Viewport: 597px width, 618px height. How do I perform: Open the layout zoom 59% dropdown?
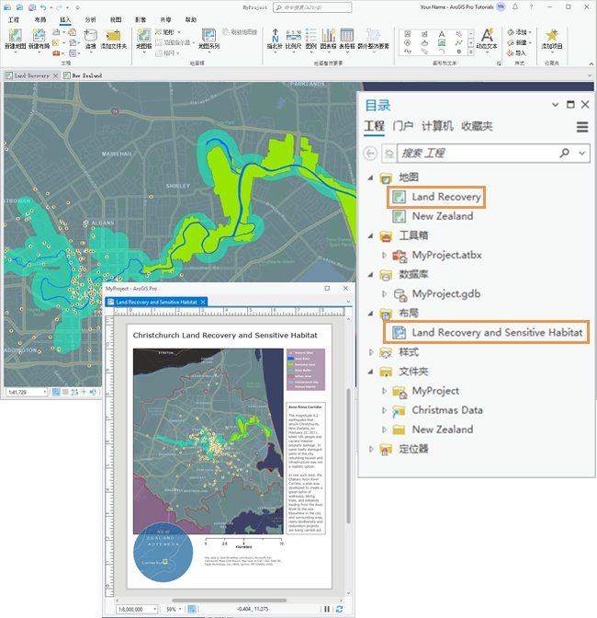(180, 609)
